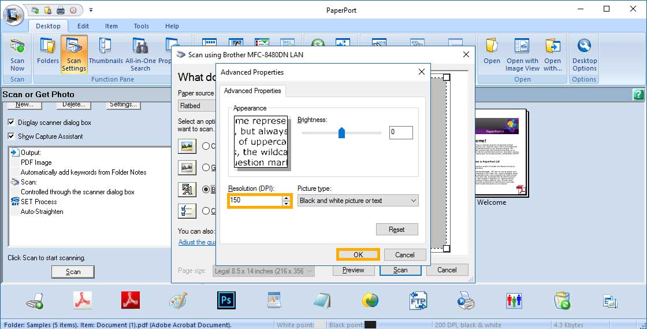Select the Advanced Properties tab
The height and width of the screenshot is (329, 647).
[252, 91]
